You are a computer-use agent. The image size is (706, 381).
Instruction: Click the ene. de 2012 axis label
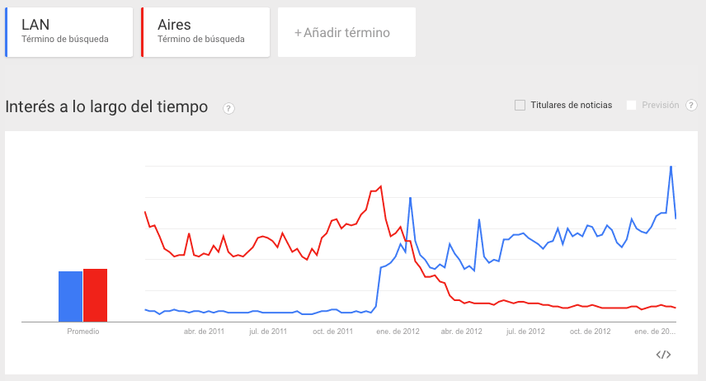398,332
